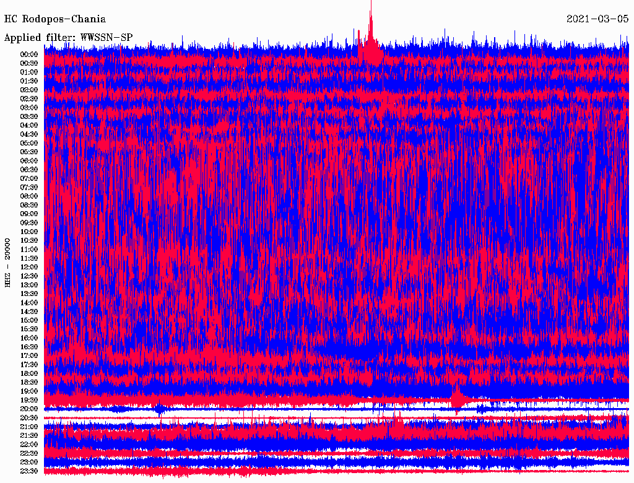Click the vertical HHZ - 20000 axis label
This screenshot has height=483, width=634.
pyautogui.click(x=8, y=262)
